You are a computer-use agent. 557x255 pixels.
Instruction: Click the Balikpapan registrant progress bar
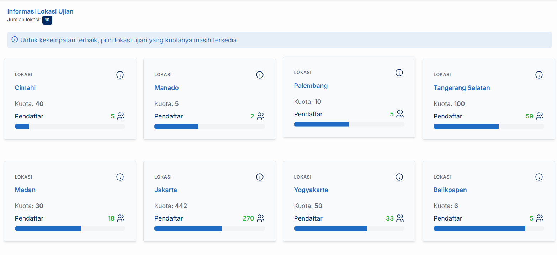(488, 228)
